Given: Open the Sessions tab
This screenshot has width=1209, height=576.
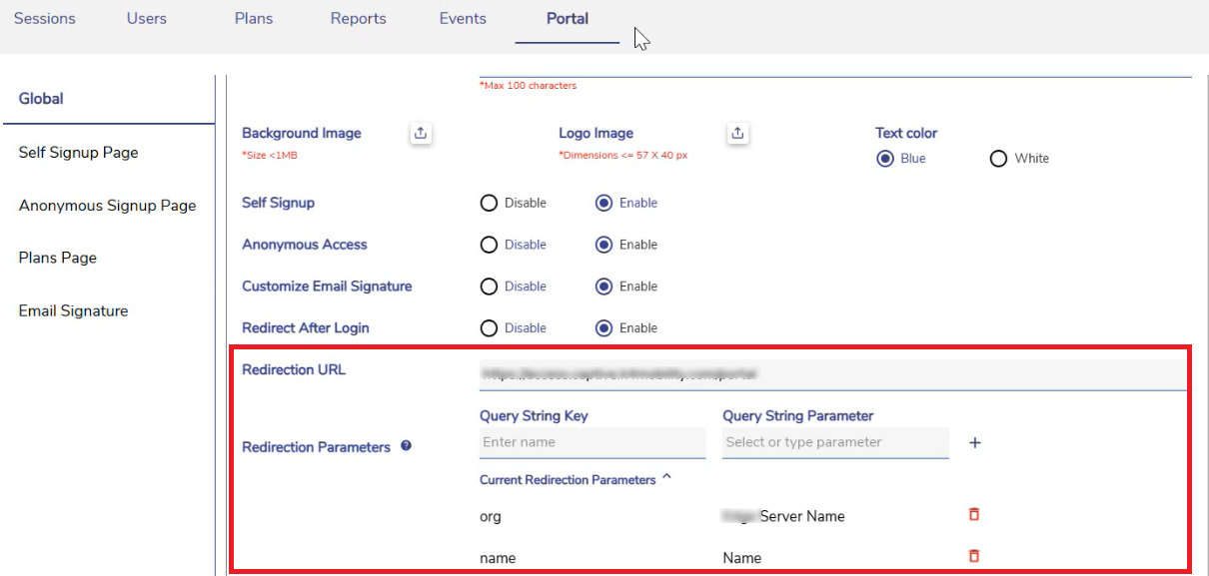Looking at the screenshot, I should pos(44,19).
